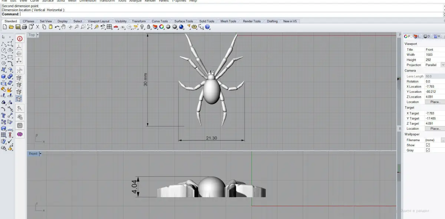Switch to the Properties panel tab
445x219 pixels.
(408, 36)
